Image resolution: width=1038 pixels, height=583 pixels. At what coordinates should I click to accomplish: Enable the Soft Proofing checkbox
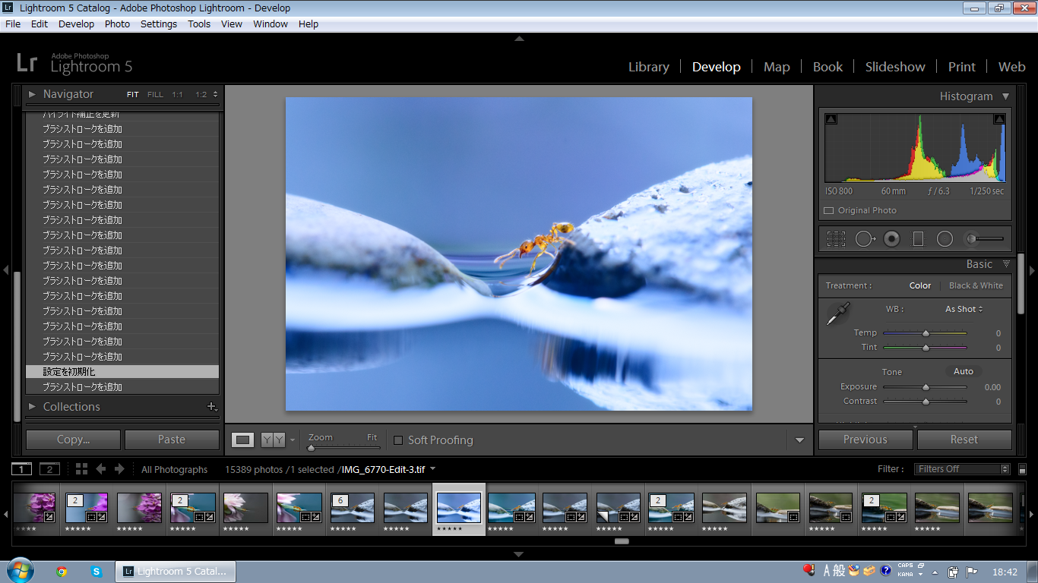coord(398,440)
